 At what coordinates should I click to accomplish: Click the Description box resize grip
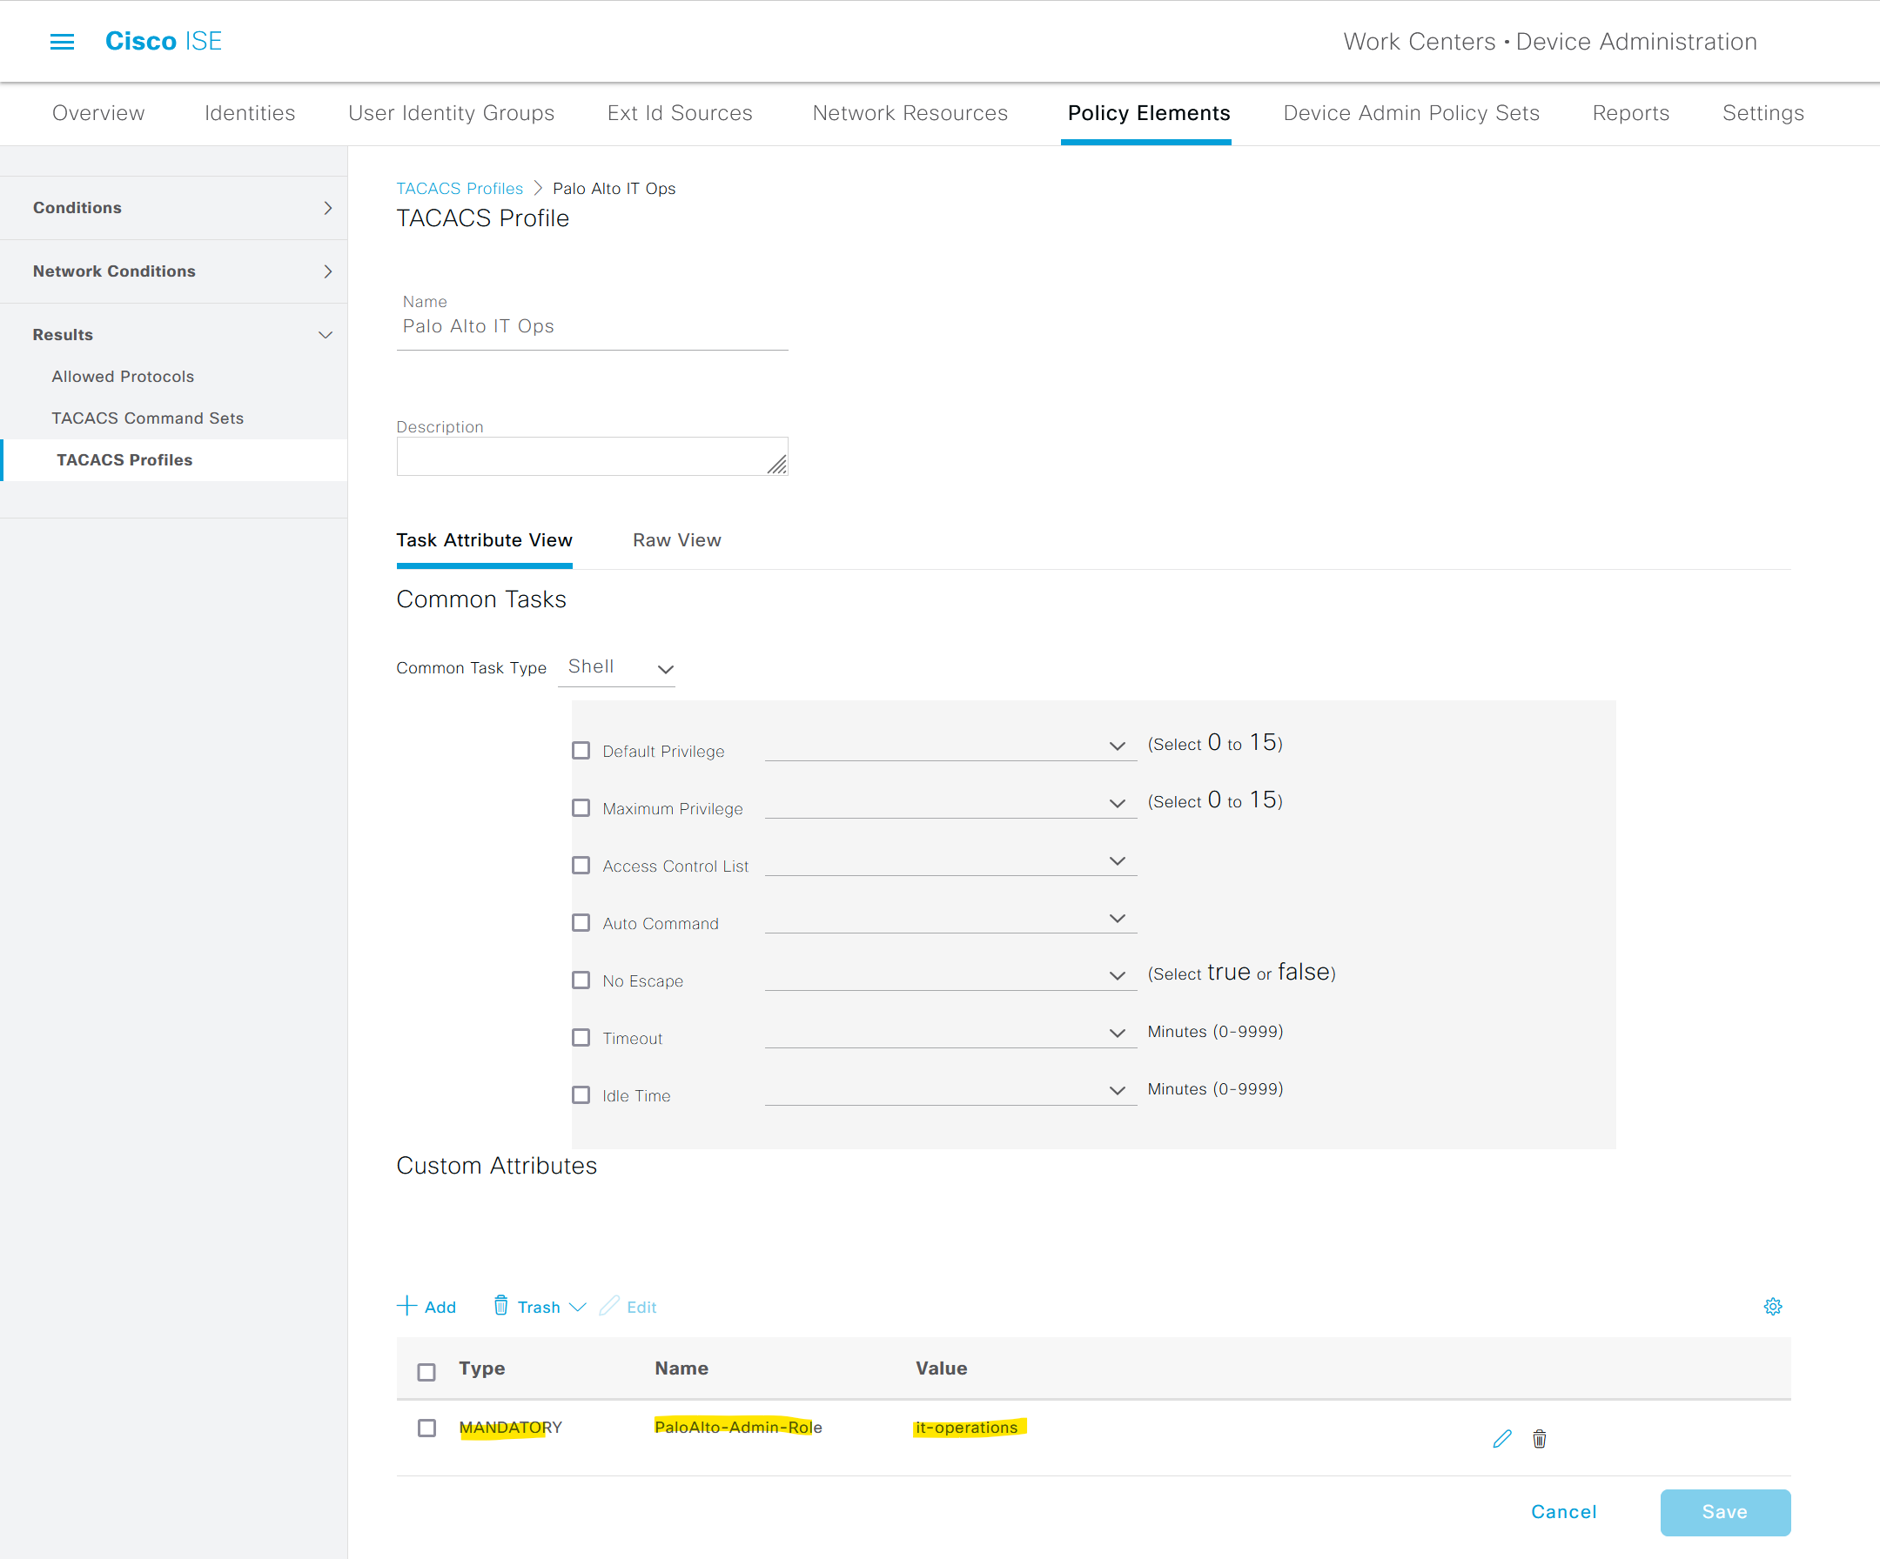click(x=776, y=464)
